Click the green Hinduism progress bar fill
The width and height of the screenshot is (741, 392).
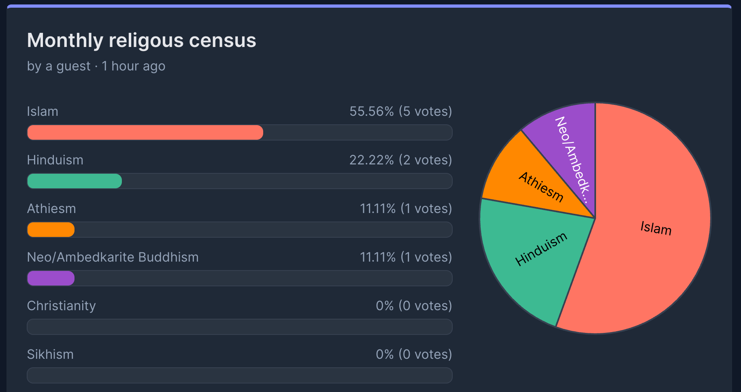(75, 181)
